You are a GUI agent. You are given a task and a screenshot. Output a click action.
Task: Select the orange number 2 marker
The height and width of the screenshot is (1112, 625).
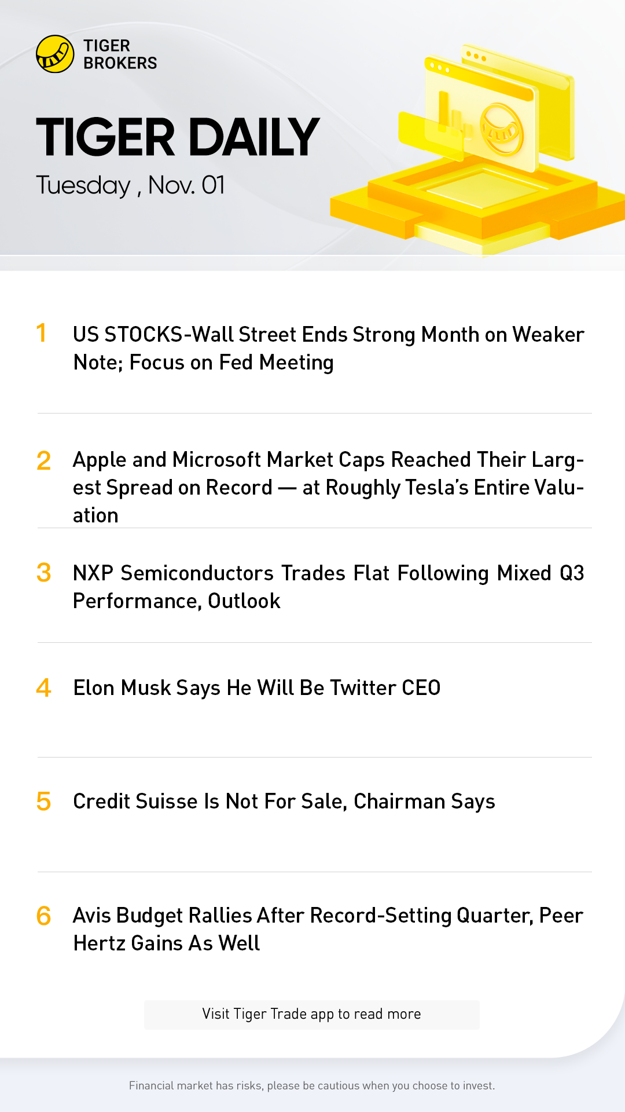43,461
